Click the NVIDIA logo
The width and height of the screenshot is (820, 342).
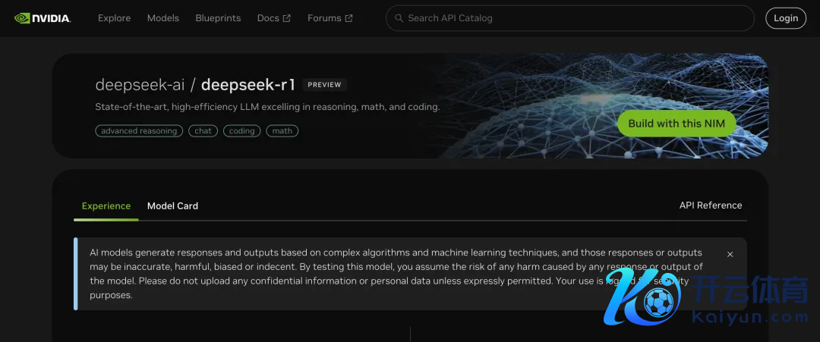[x=43, y=18]
